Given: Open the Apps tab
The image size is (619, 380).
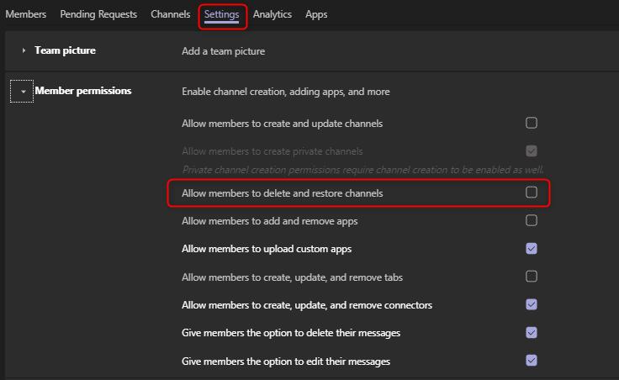Looking at the screenshot, I should pyautogui.click(x=316, y=14).
